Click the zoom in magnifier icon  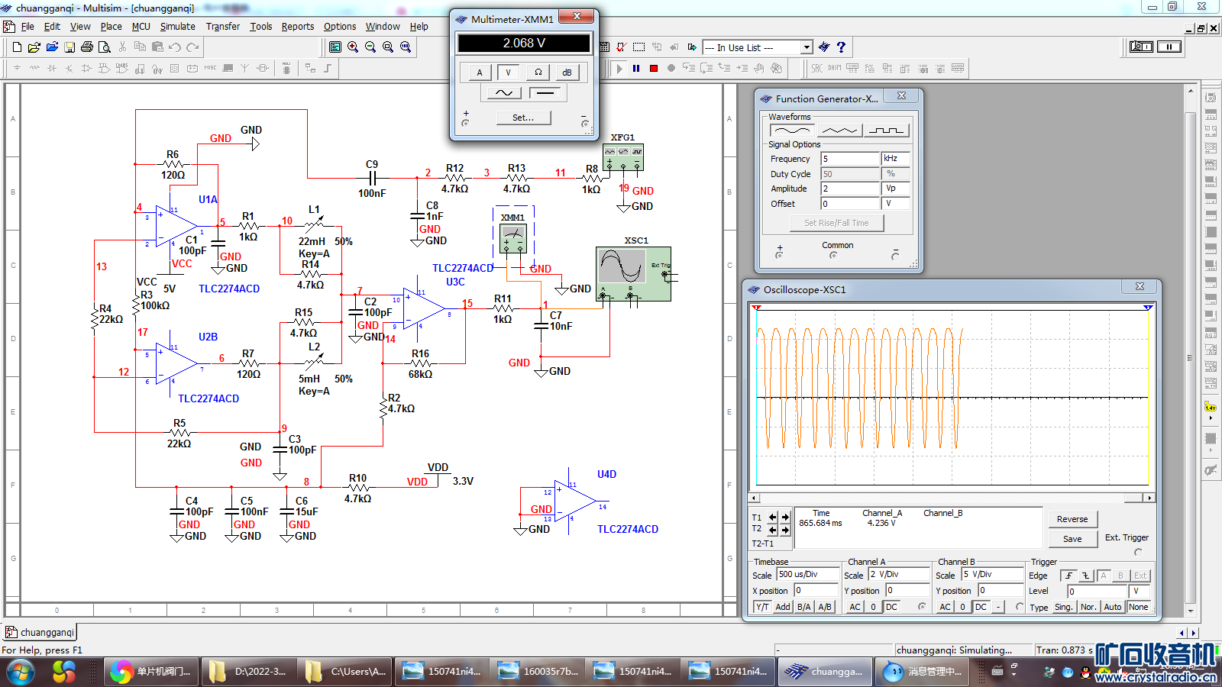point(353,47)
